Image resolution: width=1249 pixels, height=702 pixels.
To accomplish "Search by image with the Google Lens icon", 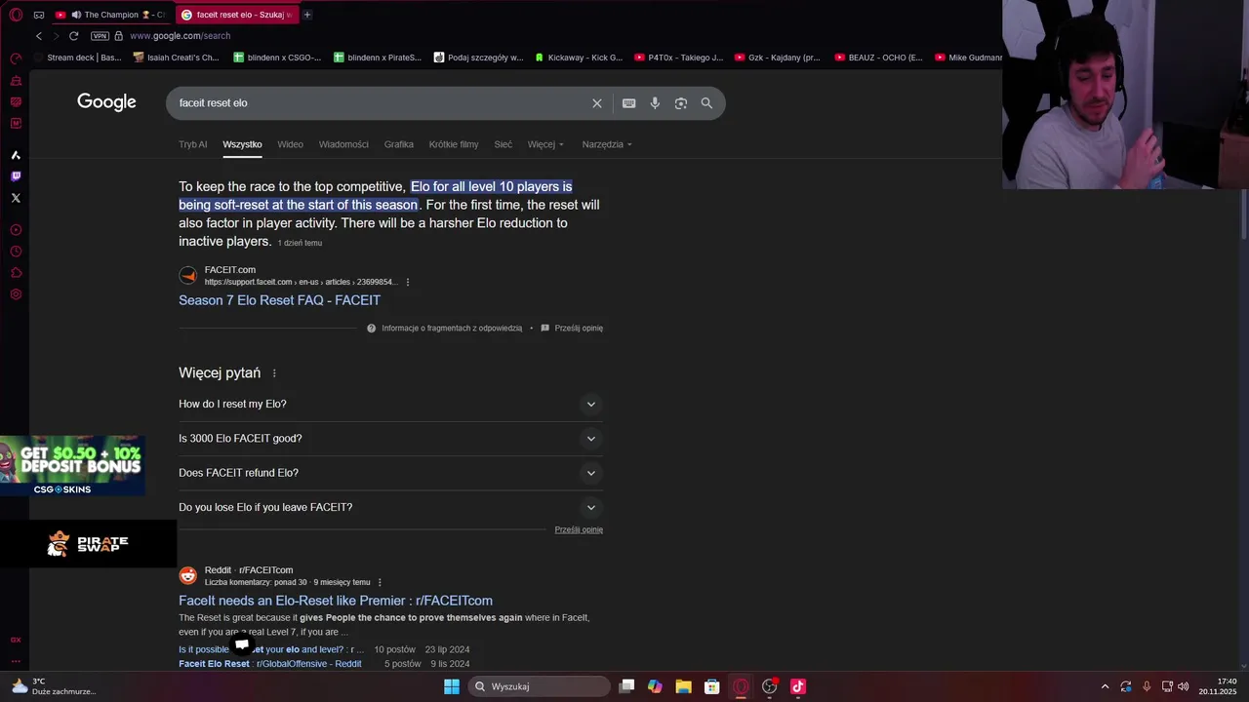I will (681, 103).
